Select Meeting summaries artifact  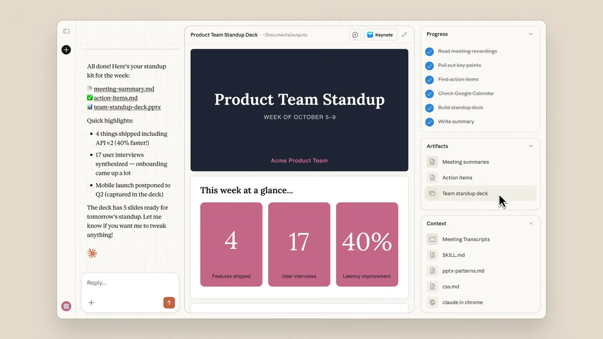point(465,162)
